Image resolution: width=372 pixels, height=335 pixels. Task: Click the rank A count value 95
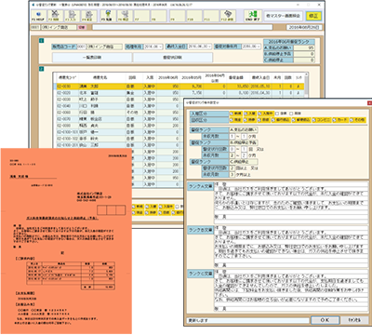pyautogui.click(x=304, y=48)
